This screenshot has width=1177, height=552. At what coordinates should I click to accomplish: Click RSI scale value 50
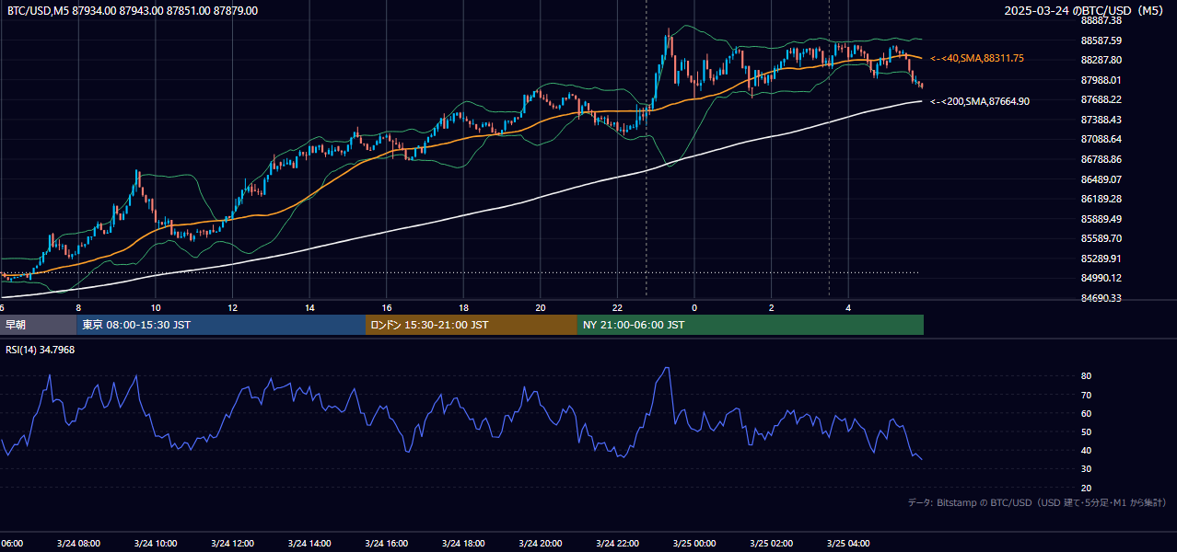pos(1087,431)
